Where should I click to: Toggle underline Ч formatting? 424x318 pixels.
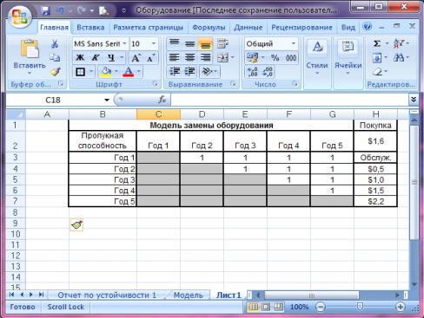point(111,58)
